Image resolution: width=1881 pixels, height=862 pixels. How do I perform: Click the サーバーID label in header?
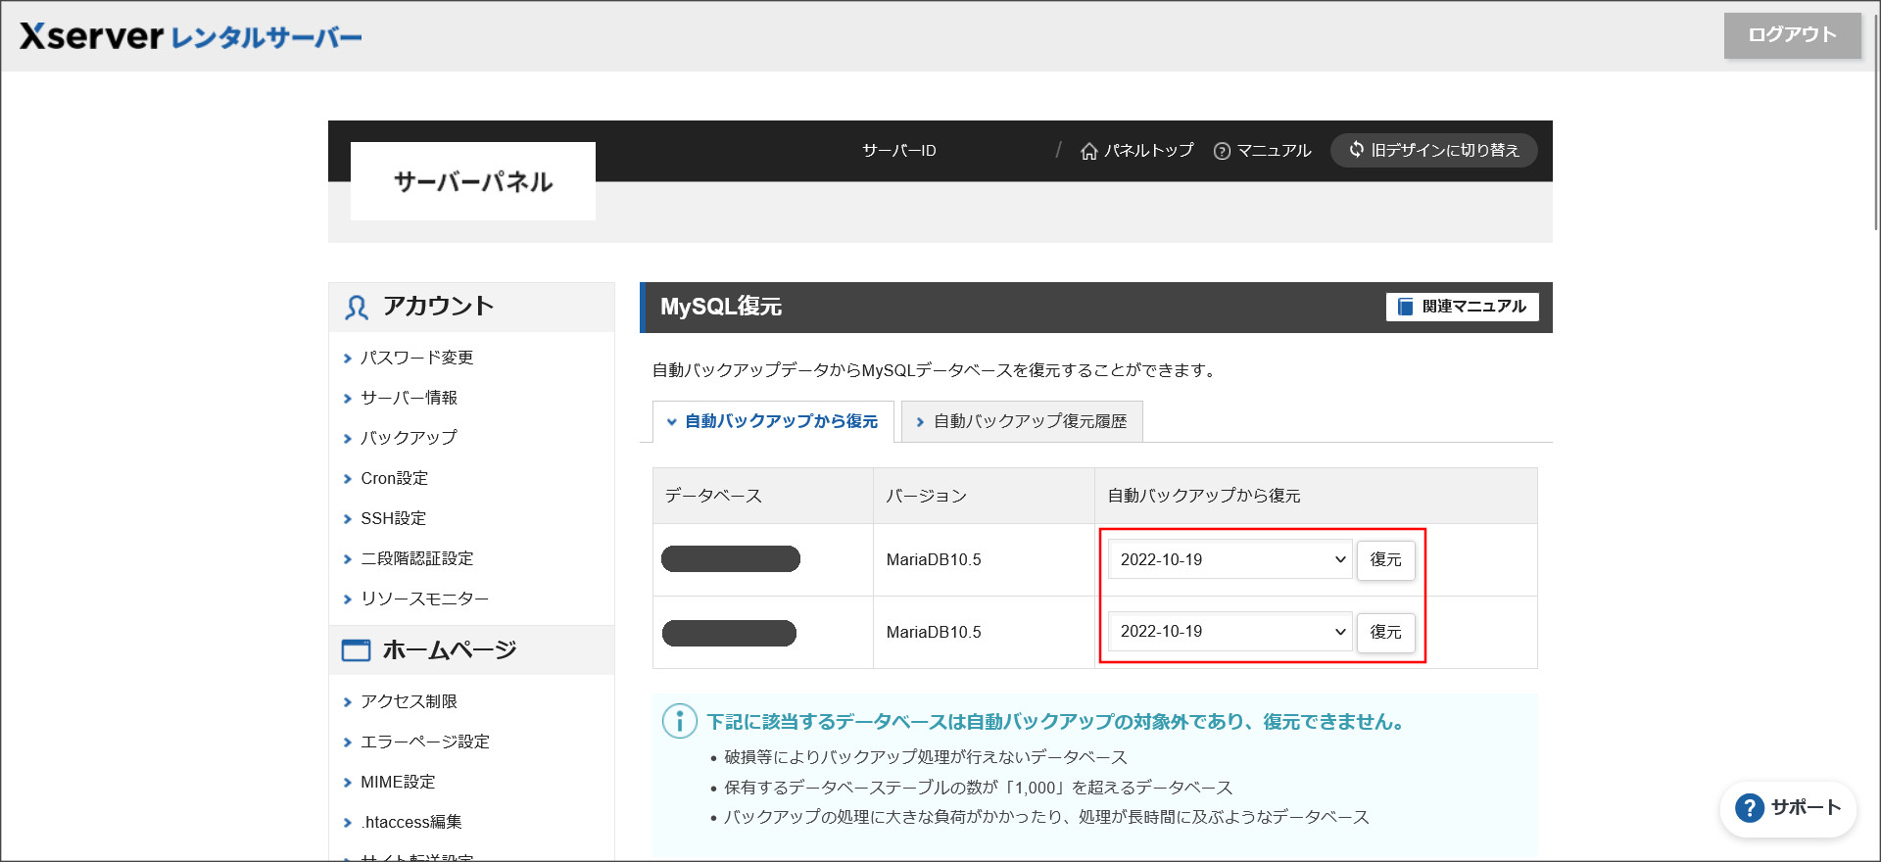pos(899,151)
